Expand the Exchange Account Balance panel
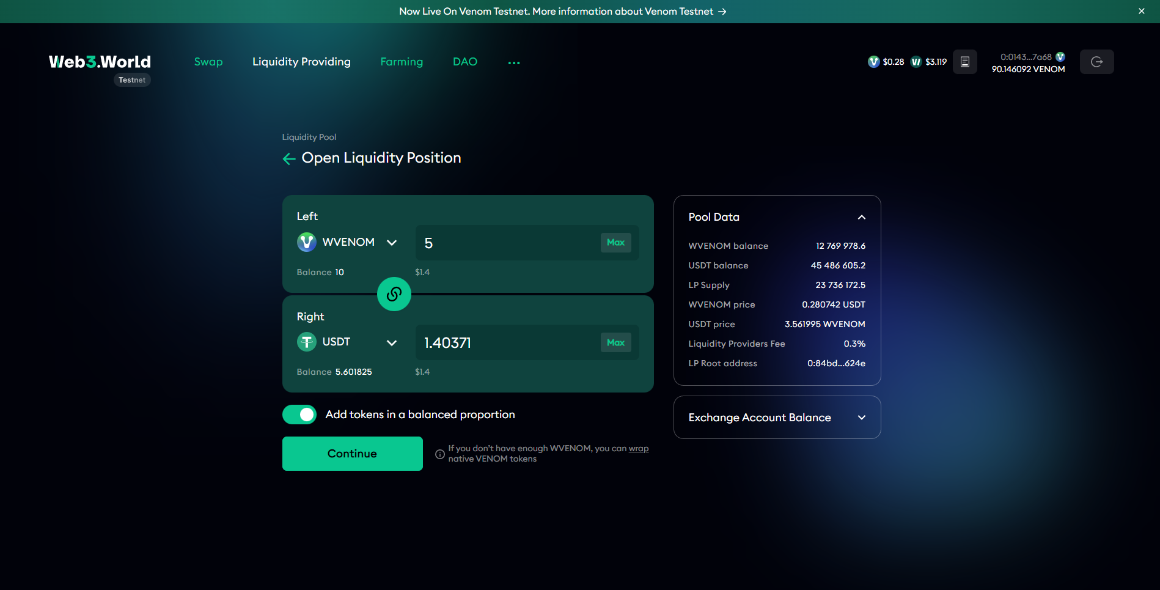1160x590 pixels. [861, 418]
